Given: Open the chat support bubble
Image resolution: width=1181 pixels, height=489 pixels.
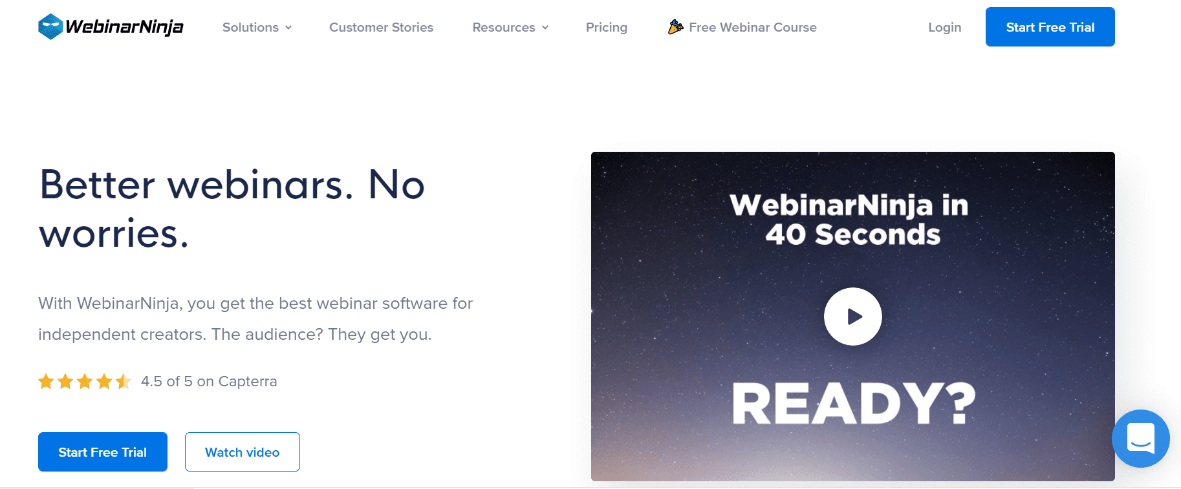Looking at the screenshot, I should click(1140, 439).
